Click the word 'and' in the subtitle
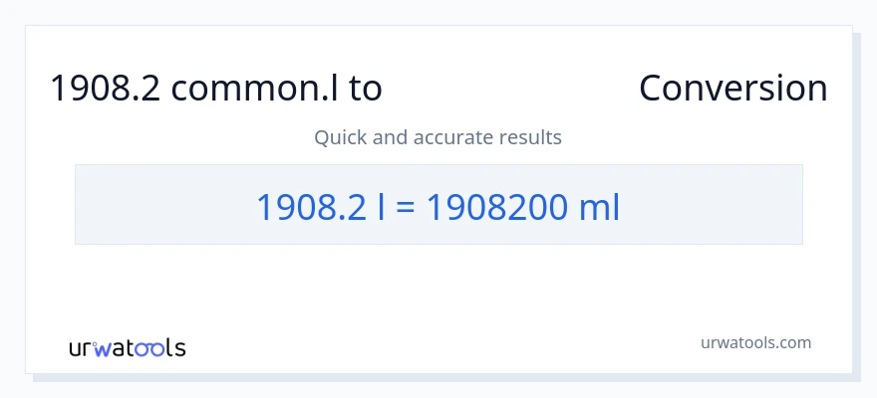Image resolution: width=877 pixels, height=398 pixels. coord(389,137)
